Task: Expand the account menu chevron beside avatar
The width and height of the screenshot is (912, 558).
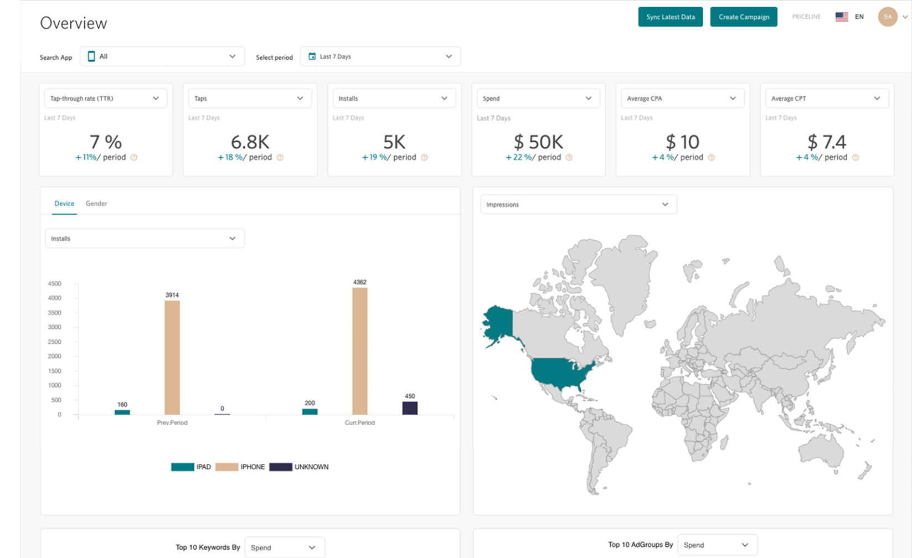Action: point(905,17)
